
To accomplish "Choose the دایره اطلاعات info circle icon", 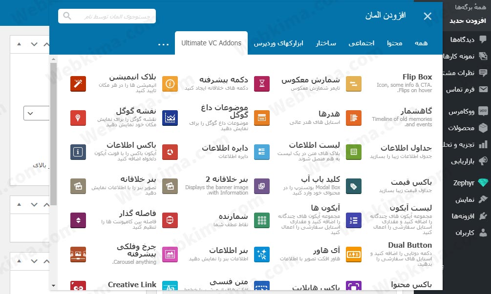I will (x=170, y=152).
